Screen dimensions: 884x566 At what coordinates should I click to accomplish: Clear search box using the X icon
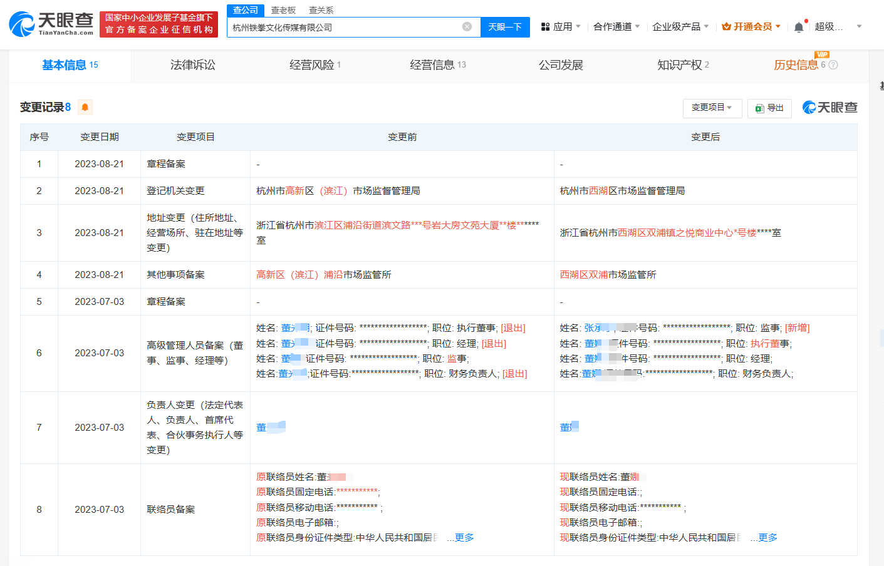(x=466, y=26)
